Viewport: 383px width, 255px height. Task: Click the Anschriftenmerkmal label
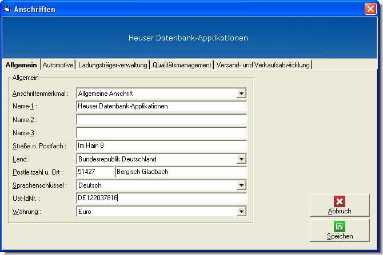pos(41,94)
